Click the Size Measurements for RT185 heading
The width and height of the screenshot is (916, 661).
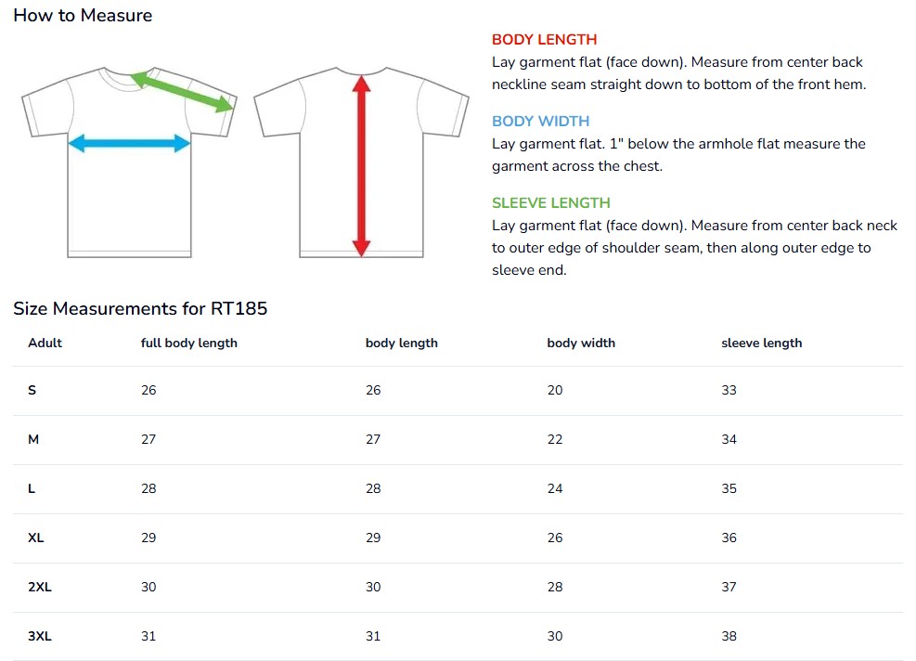[x=140, y=309]
